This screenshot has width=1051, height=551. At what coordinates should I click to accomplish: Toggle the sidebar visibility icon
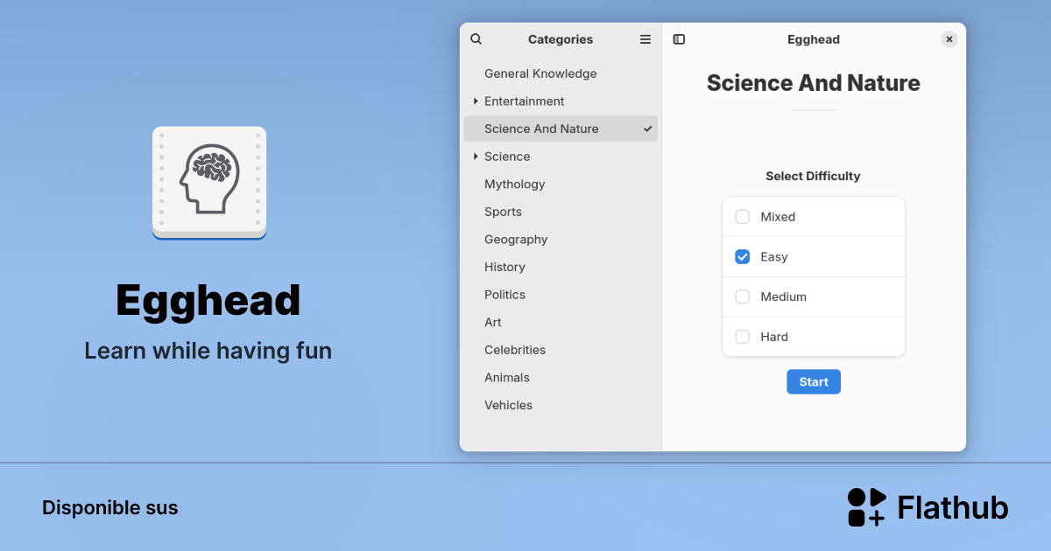pyautogui.click(x=679, y=38)
